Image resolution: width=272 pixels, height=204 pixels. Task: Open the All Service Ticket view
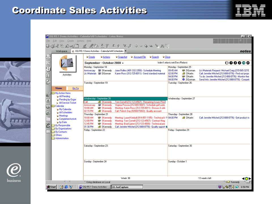67,103
